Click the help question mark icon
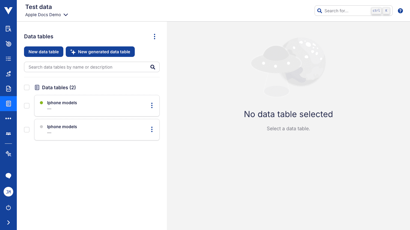The image size is (410, 230). coord(400,10)
